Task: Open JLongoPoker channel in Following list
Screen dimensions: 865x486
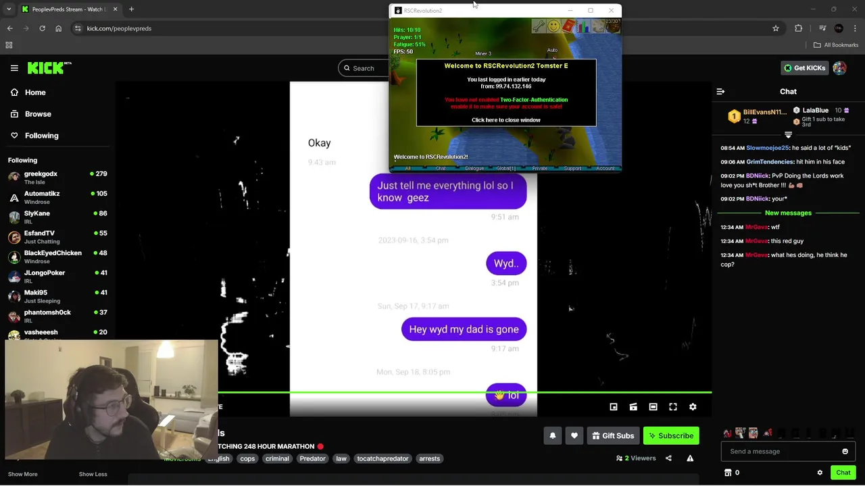Action: click(x=57, y=277)
